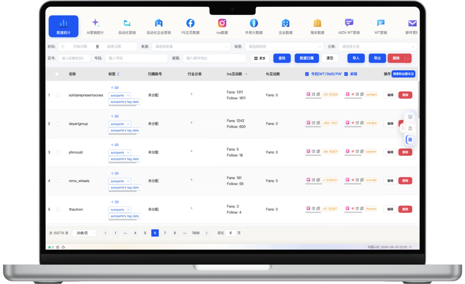The height and width of the screenshot is (284, 465).
Task: Open the 数据统计 statistics module
Action: point(63,26)
